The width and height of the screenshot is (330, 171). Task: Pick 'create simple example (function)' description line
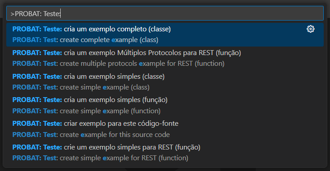point(110,111)
